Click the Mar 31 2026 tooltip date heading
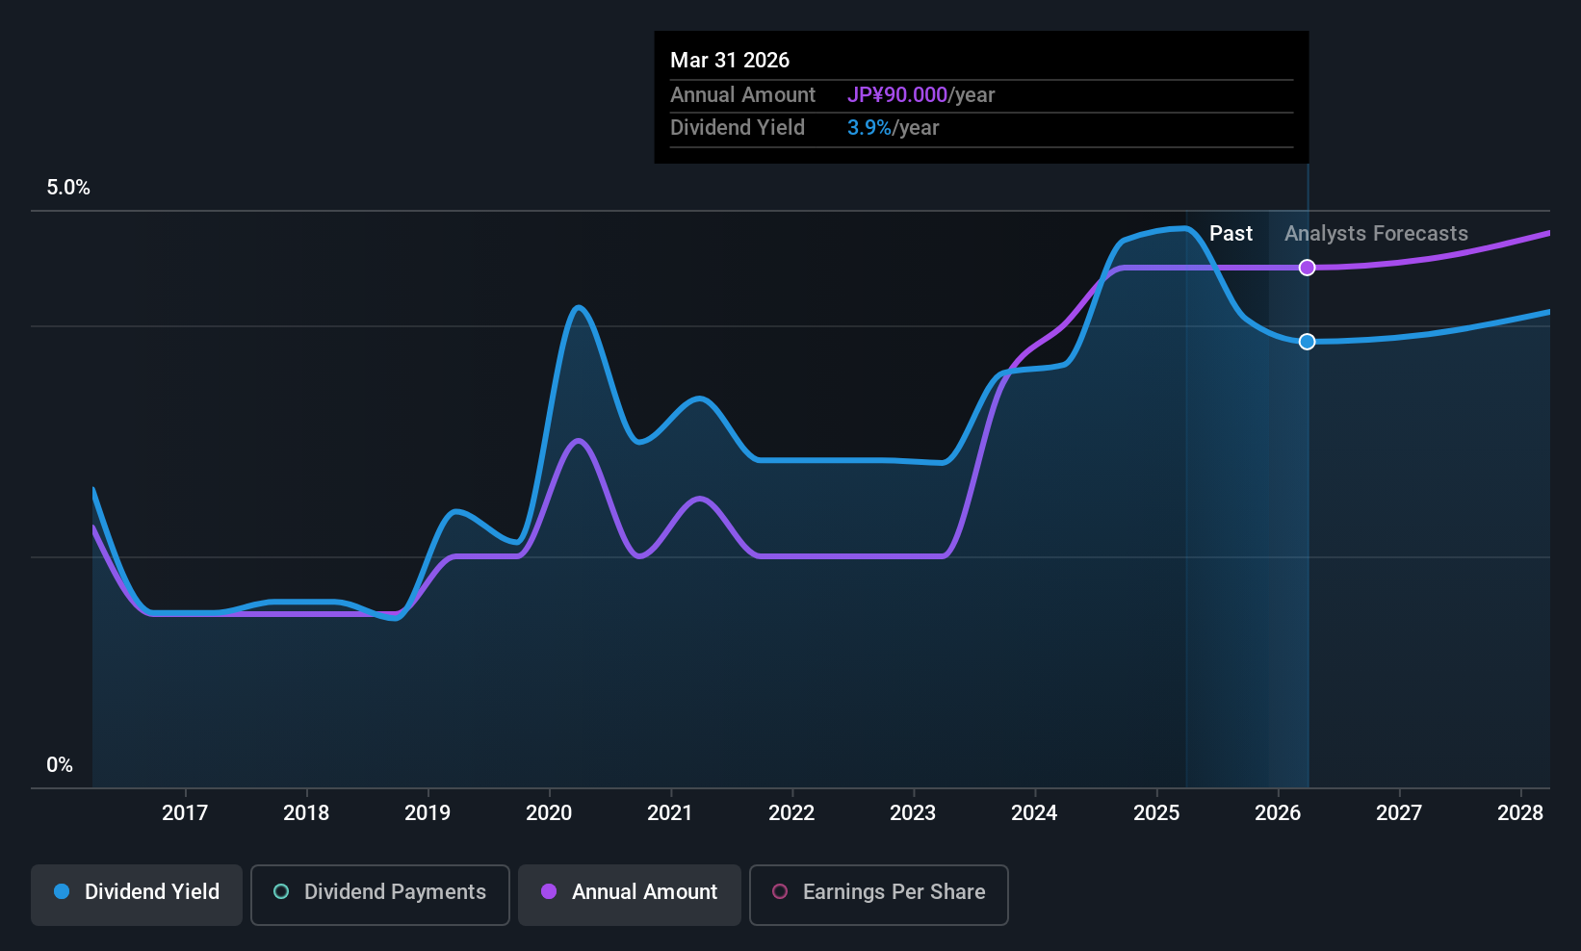This screenshot has height=951, width=1581. [x=730, y=61]
